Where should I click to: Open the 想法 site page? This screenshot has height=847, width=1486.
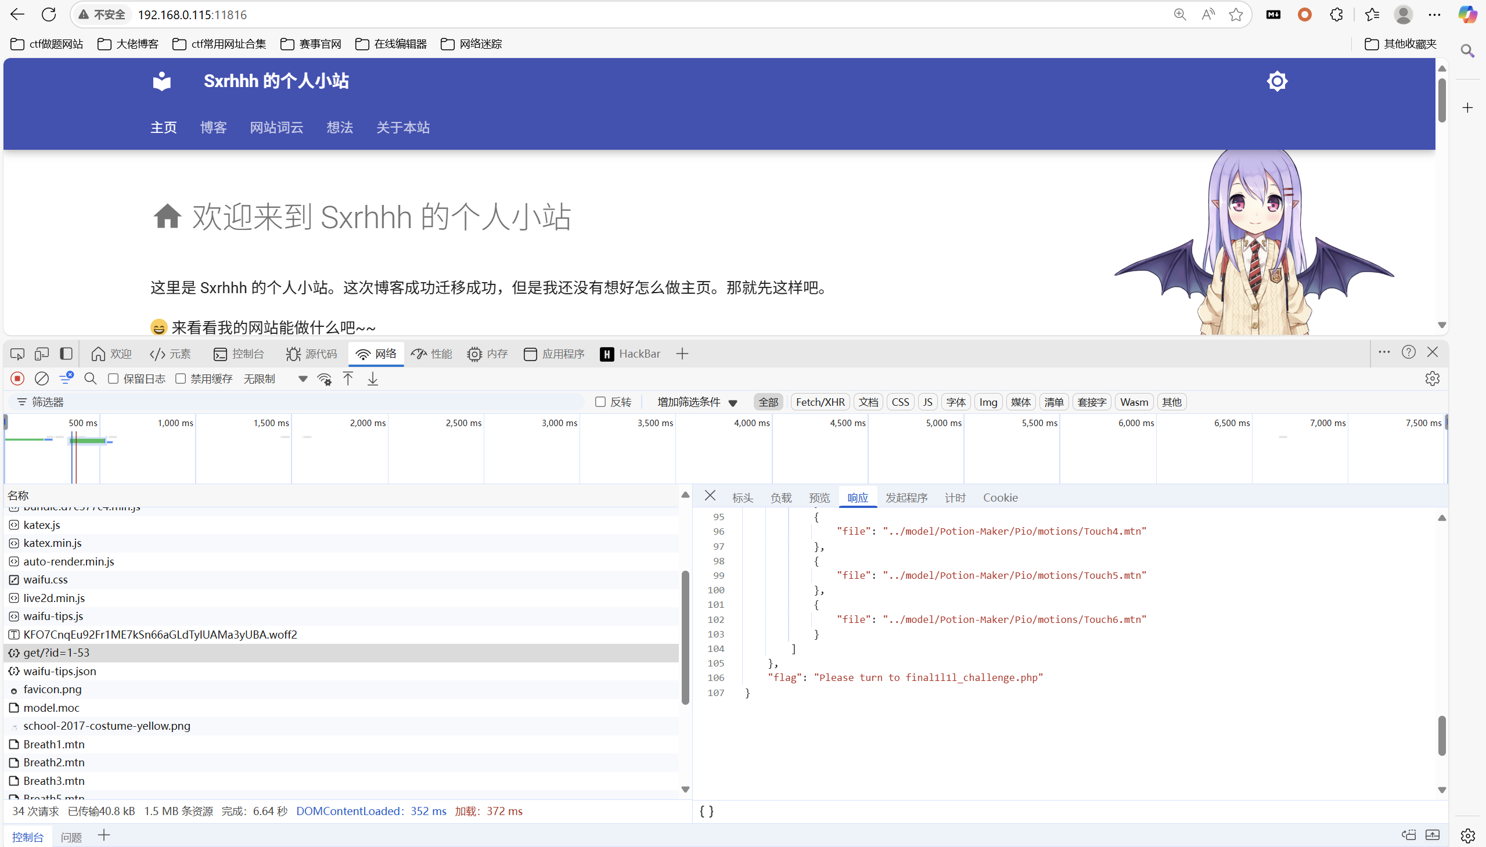pyautogui.click(x=340, y=127)
